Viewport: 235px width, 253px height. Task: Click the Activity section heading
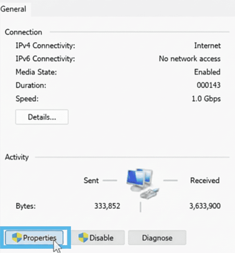point(17,157)
